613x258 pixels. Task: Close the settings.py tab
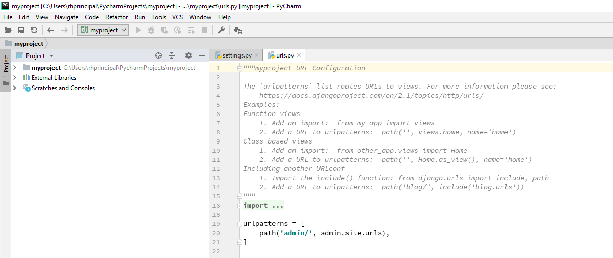257,56
